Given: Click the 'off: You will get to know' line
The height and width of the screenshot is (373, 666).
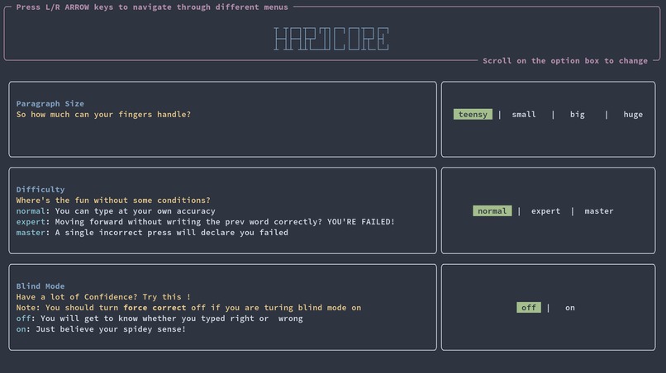Looking at the screenshot, I should pos(159,319).
